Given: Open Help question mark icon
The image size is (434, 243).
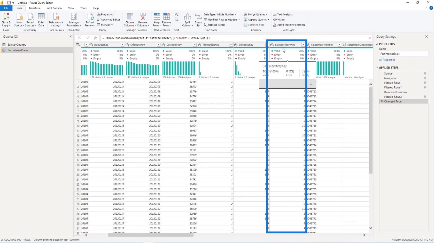Looking at the screenshot, I should point(431,8).
